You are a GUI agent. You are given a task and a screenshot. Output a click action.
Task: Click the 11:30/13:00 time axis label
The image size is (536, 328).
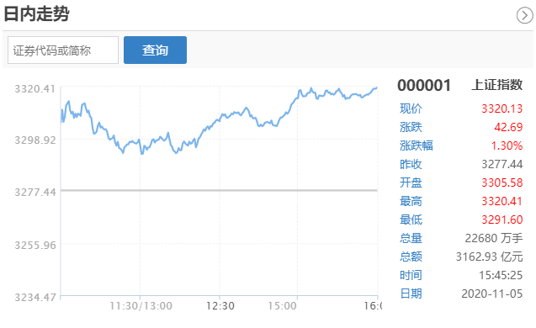point(141,306)
